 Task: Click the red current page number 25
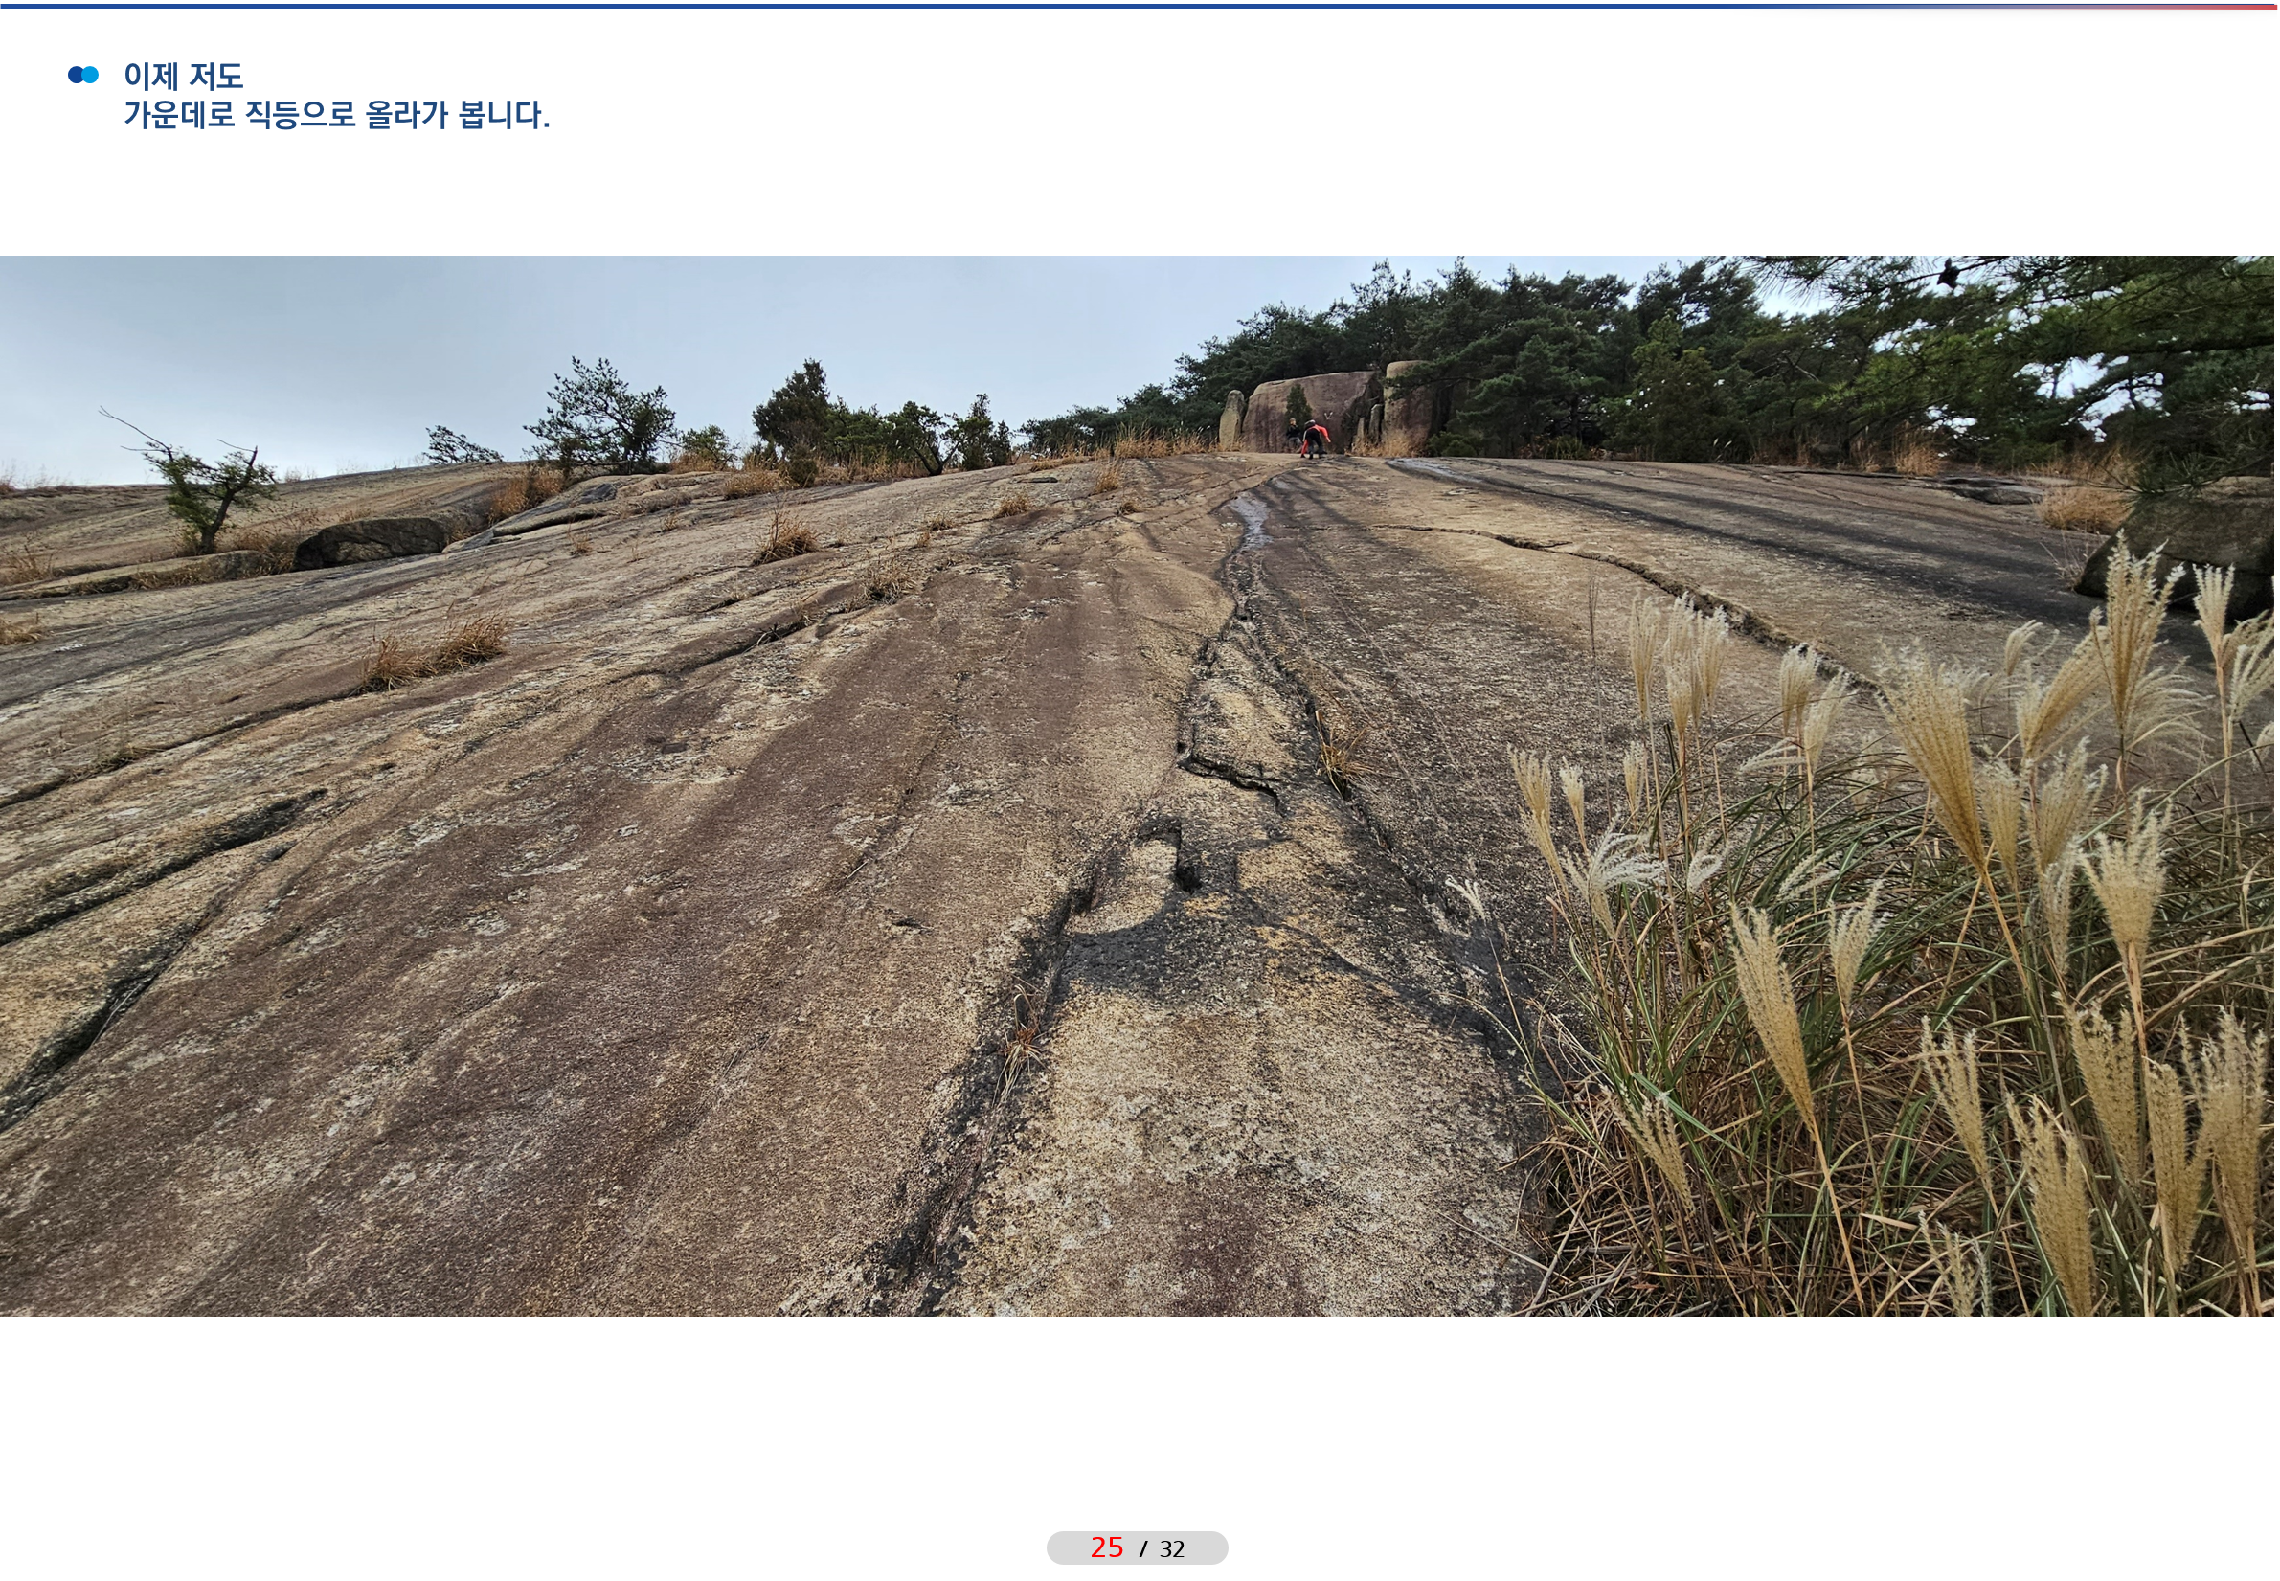1106,1547
